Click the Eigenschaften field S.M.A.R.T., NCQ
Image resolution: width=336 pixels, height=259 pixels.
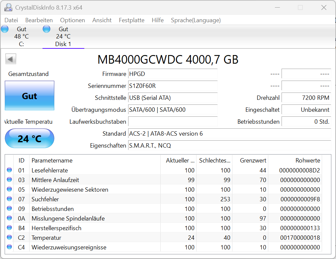[x=229, y=146]
